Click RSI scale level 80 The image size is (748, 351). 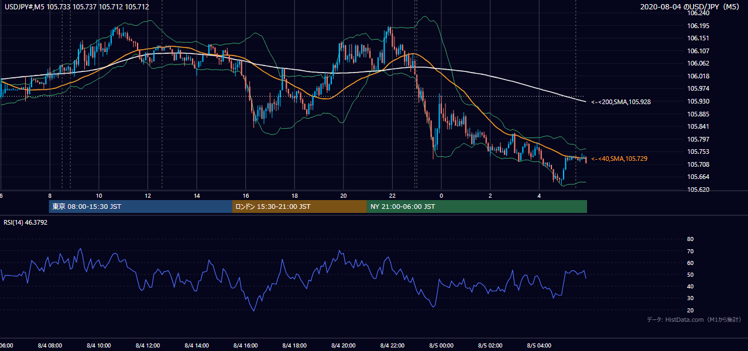pyautogui.click(x=691, y=239)
